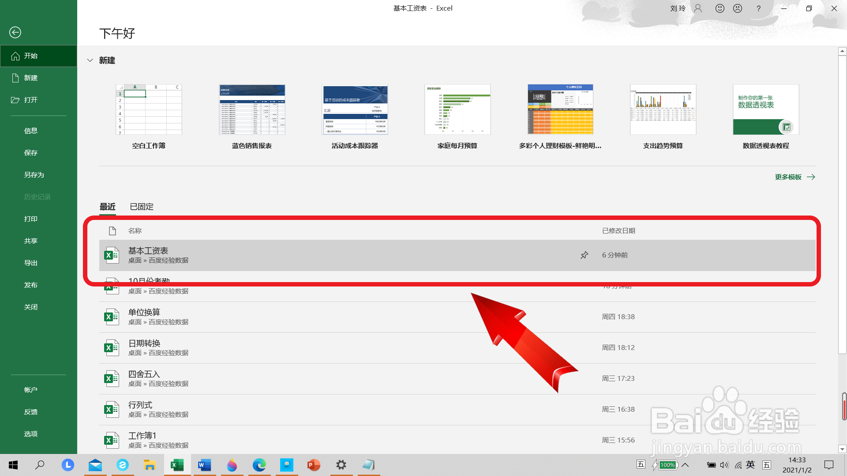The height and width of the screenshot is (476, 847).
Task: Open Word from the taskbar
Action: click(204, 465)
